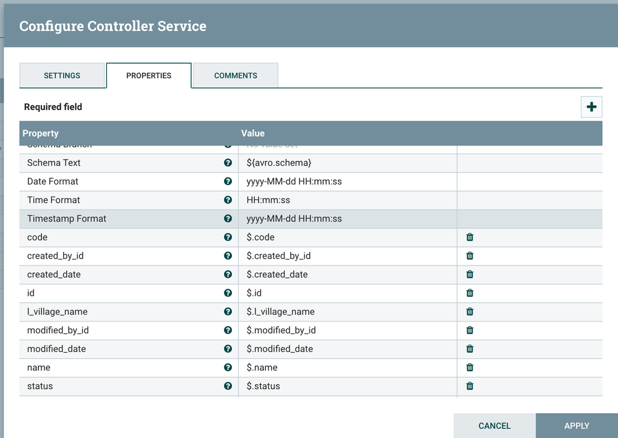Open help icon for Schema Text property
The height and width of the screenshot is (438, 618).
[228, 163]
